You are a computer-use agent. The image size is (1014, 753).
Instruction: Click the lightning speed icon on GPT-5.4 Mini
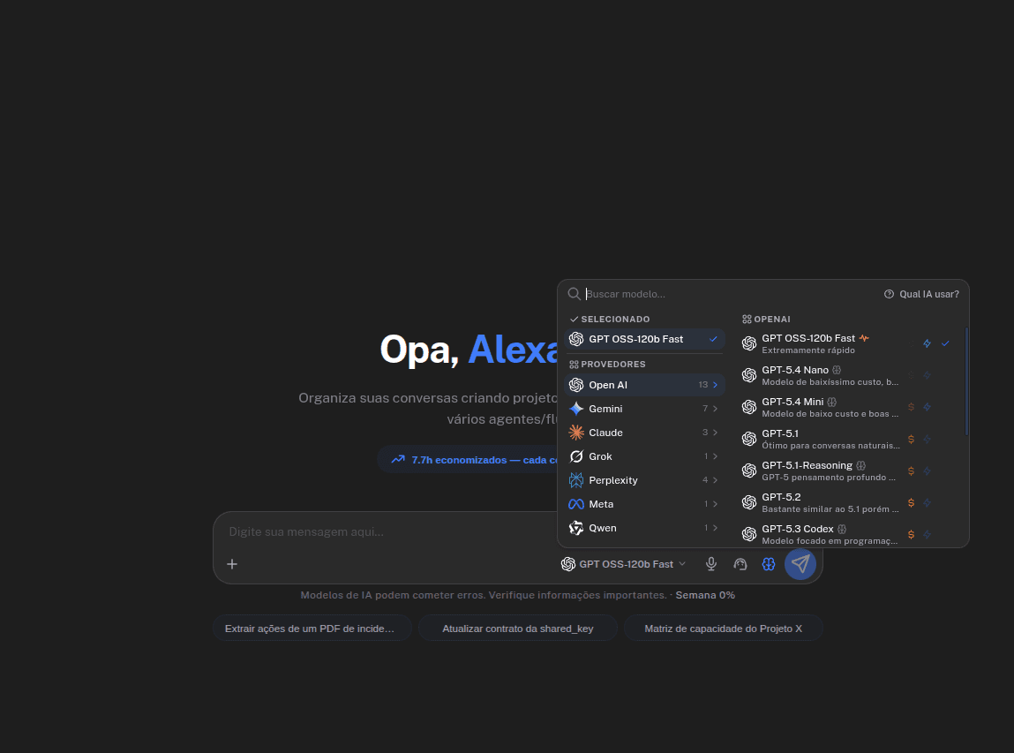928,407
